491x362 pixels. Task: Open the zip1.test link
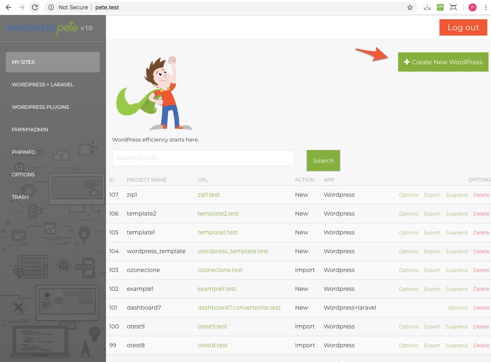pos(209,195)
